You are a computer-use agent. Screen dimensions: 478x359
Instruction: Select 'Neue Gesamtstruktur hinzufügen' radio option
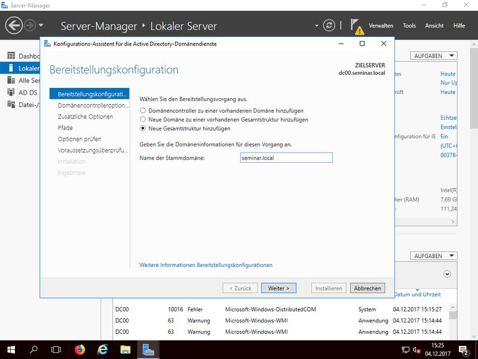click(142, 129)
